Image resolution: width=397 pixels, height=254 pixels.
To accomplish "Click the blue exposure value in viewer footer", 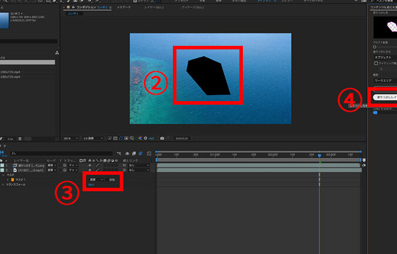I will pos(151,138).
